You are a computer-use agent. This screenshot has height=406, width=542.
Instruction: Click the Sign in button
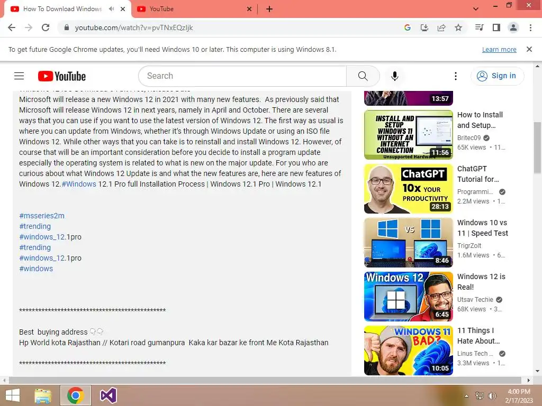pyautogui.click(x=497, y=76)
